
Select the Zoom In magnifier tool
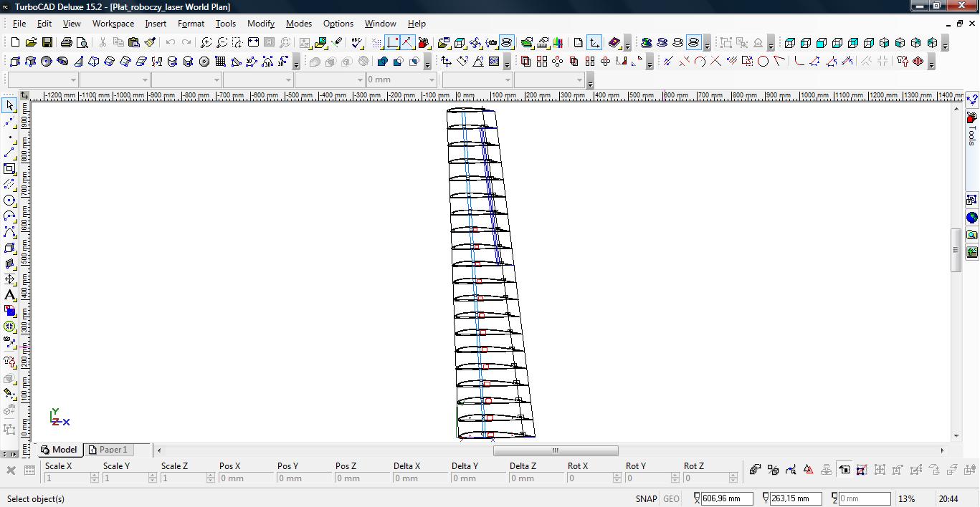click(206, 43)
